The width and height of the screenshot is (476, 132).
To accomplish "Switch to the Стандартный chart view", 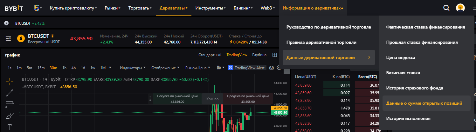I will click(210, 55).
